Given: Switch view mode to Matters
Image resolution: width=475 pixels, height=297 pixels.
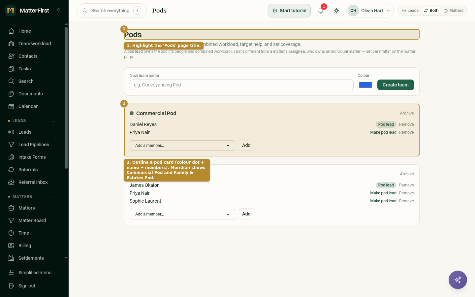Looking at the screenshot, I should tap(454, 11).
